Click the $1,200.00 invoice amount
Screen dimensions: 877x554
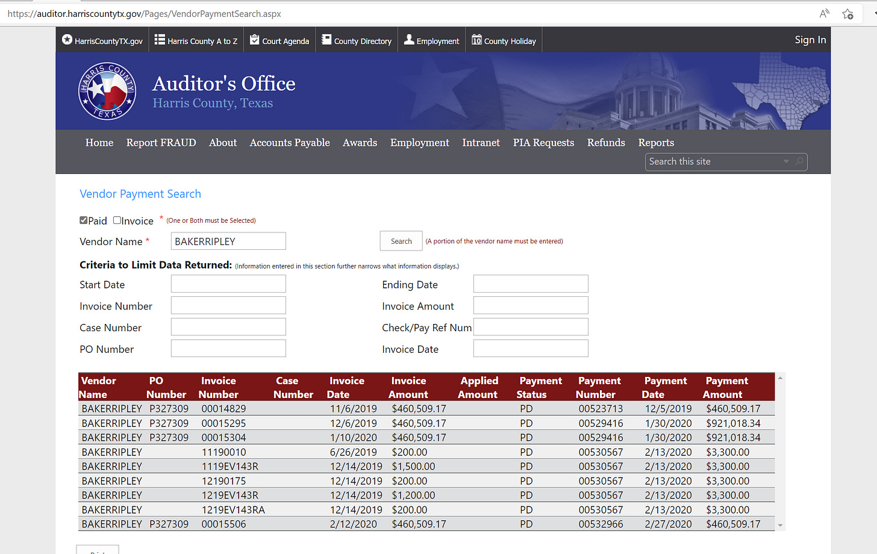point(413,496)
